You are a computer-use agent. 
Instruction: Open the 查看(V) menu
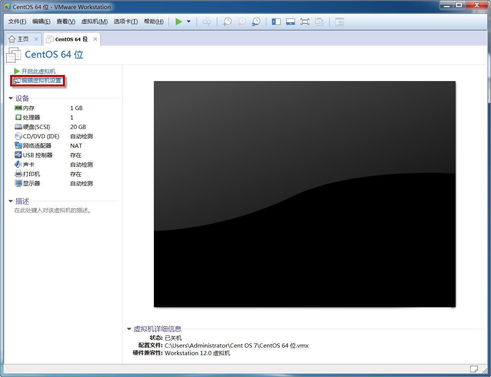click(66, 21)
